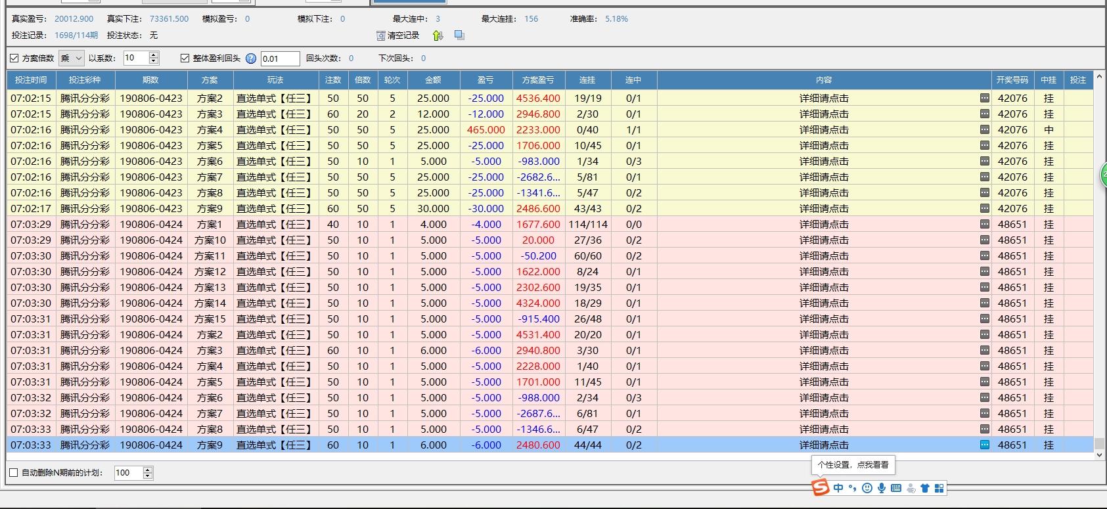Open details icon for 190806-0424 方案1 row
The height and width of the screenshot is (509, 1107).
click(984, 224)
